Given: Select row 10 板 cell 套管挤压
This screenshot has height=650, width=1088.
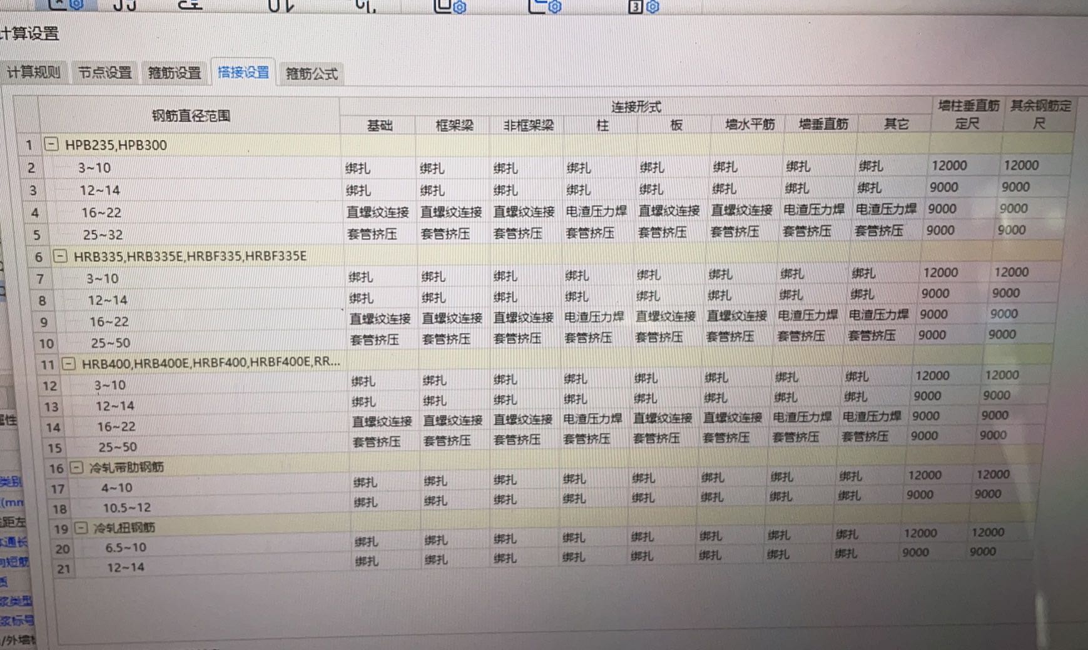Looking at the screenshot, I should tap(659, 337).
